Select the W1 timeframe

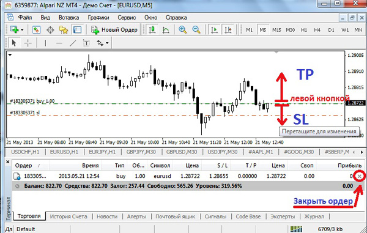coord(345,30)
